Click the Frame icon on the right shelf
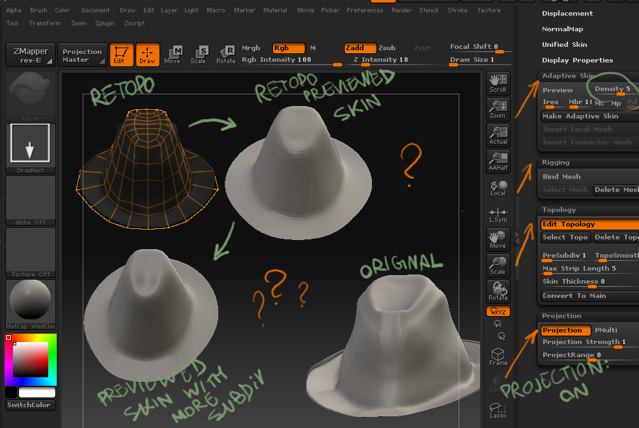This screenshot has width=639, height=428. click(498, 356)
